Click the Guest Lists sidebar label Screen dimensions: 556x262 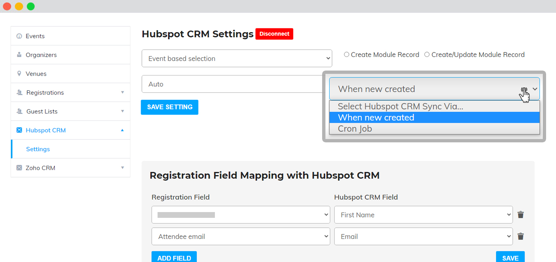42,111
